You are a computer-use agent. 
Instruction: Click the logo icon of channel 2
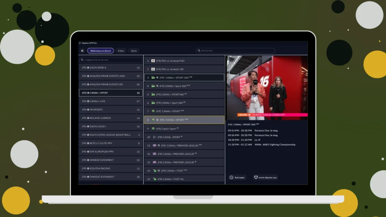click(153, 69)
